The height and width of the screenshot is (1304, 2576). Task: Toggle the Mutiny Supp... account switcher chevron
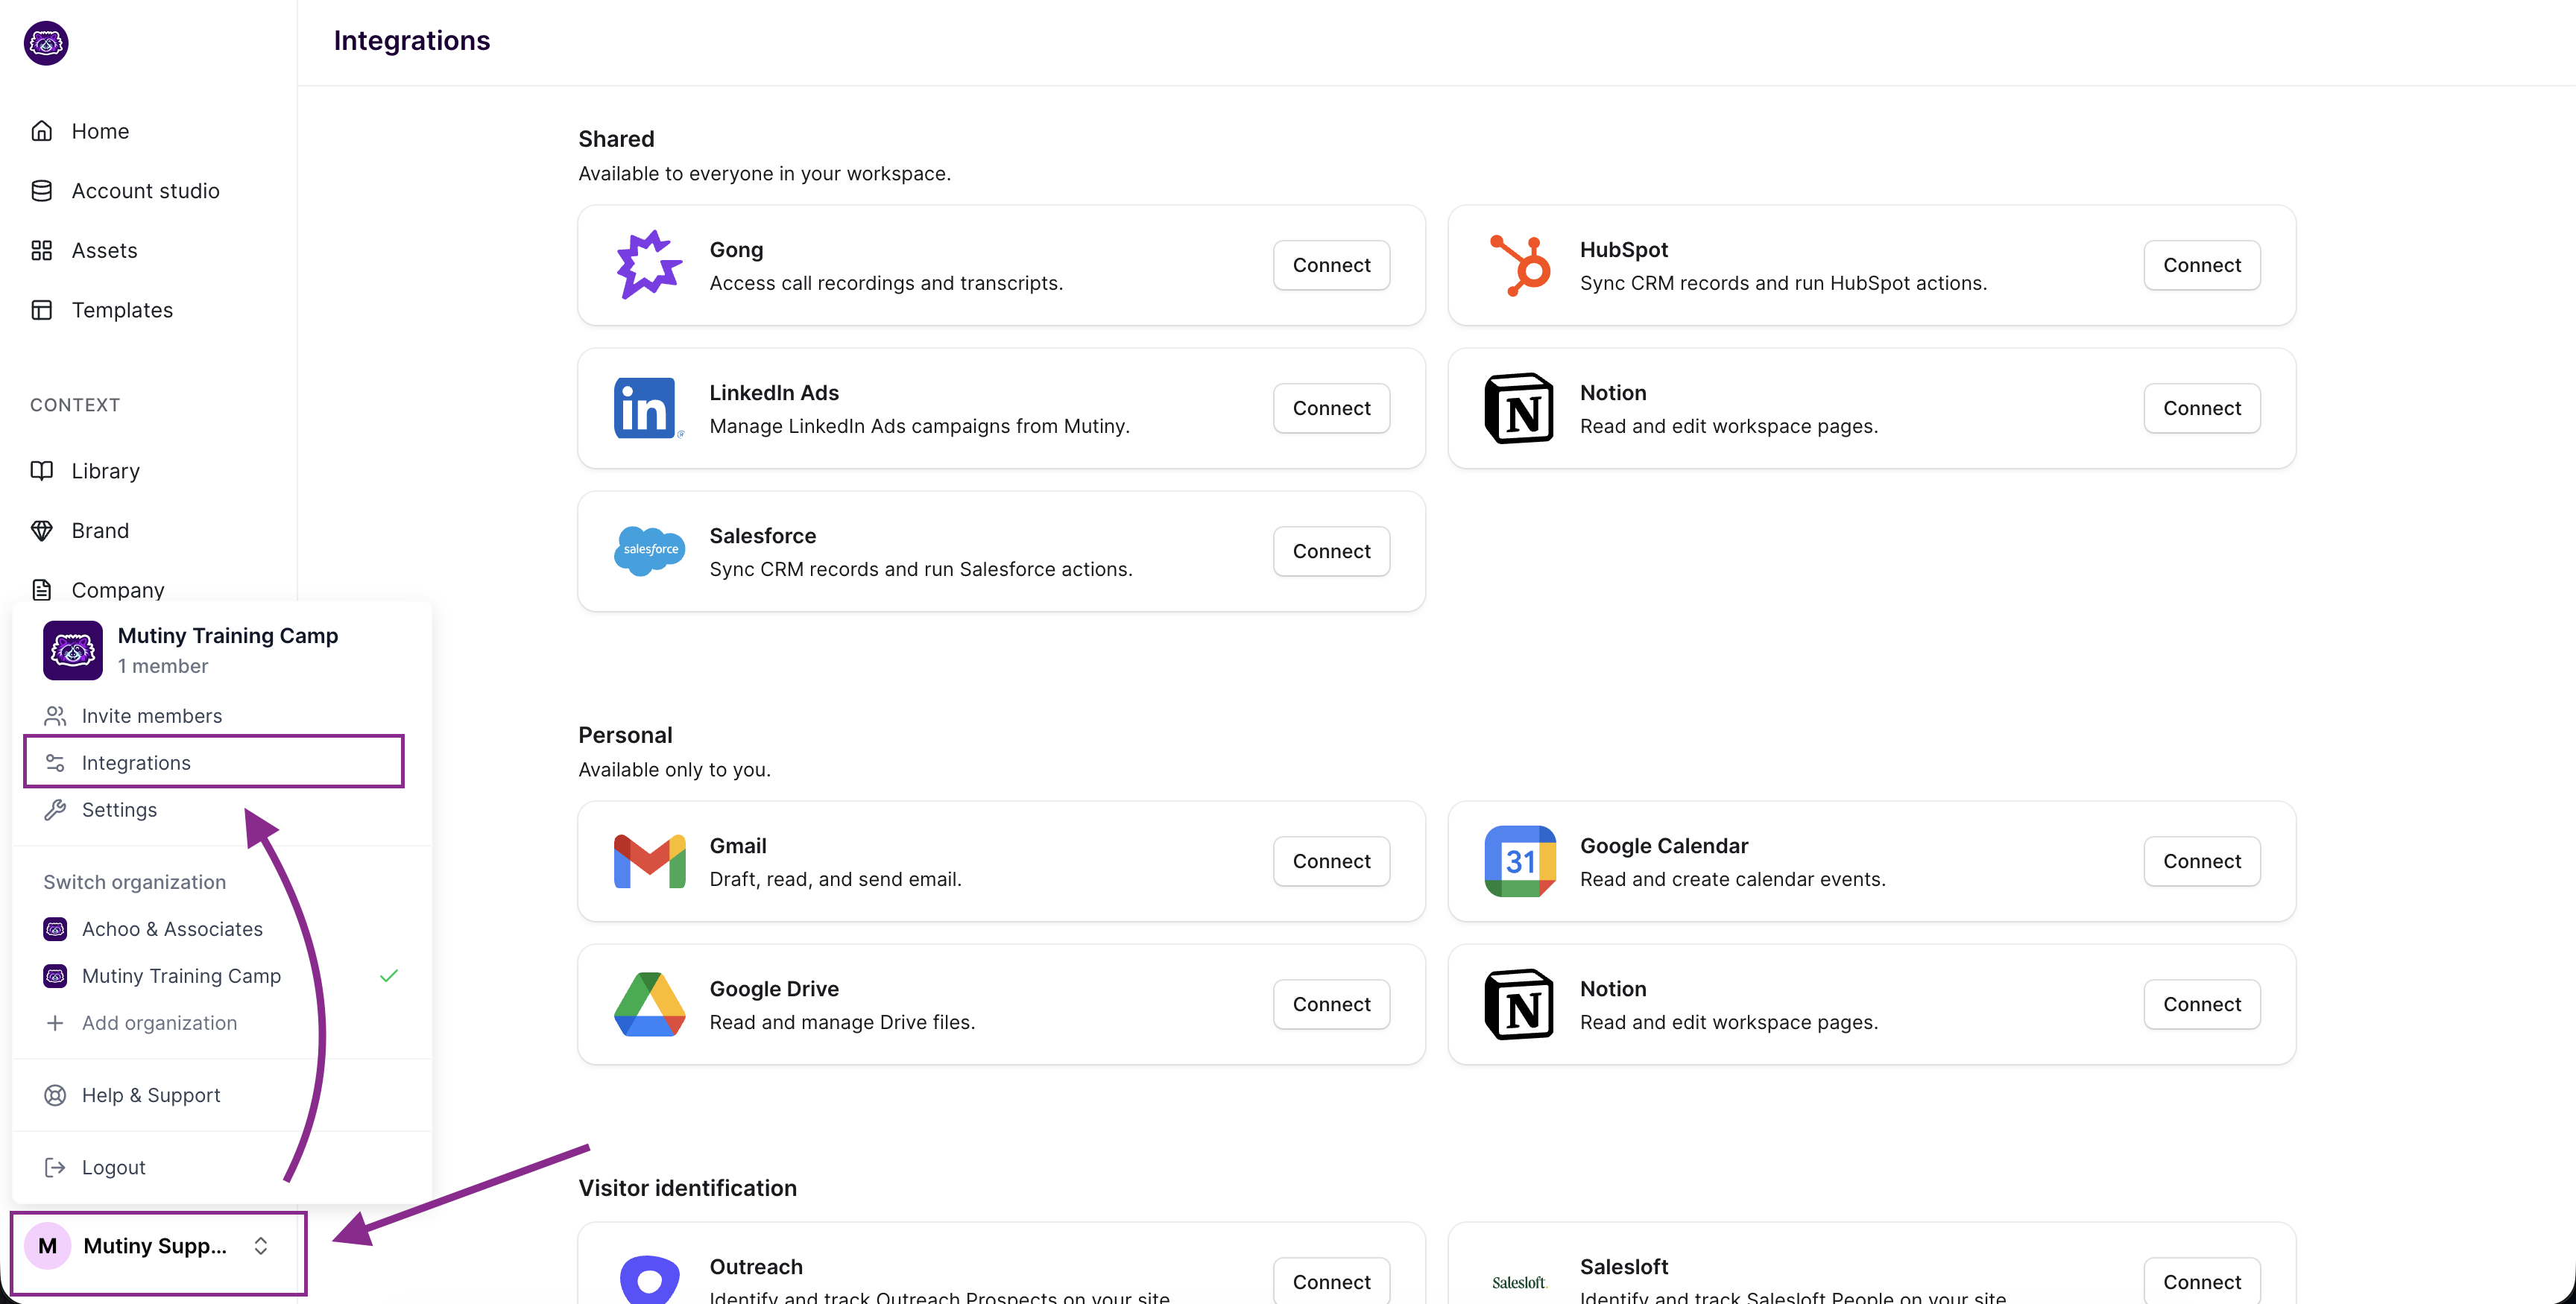pos(261,1246)
